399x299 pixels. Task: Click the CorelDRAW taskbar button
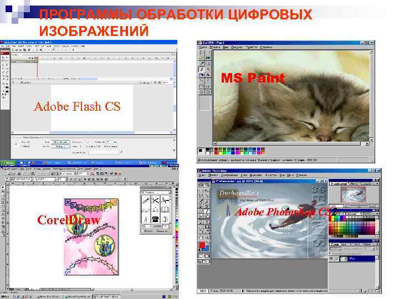[x=106, y=297]
